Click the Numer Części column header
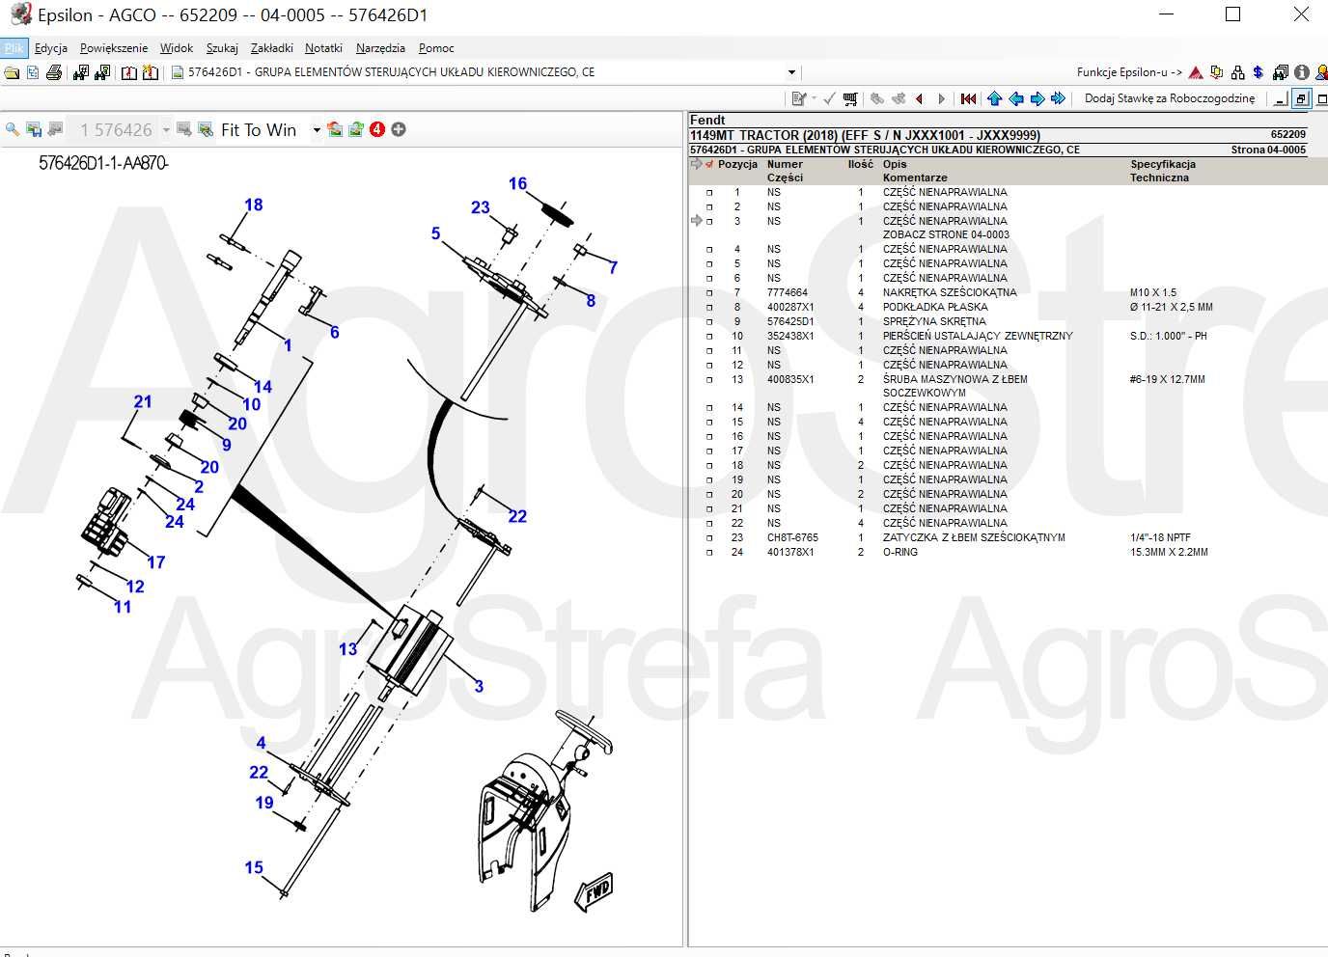Viewport: 1328px width, 957px height. 785,171
